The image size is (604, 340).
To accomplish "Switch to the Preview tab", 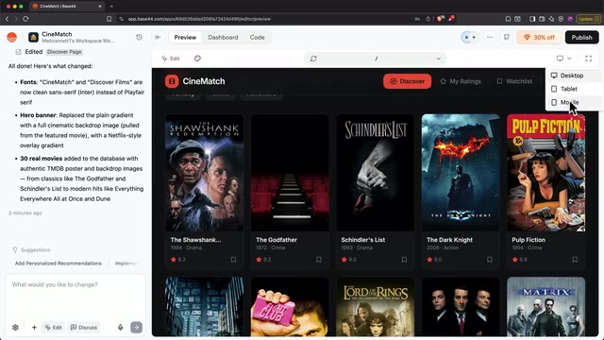I will (x=185, y=38).
